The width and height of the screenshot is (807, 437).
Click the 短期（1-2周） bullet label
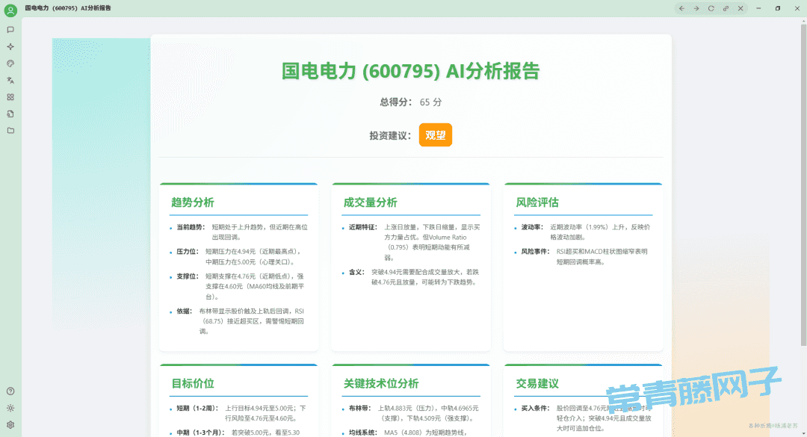[197, 408]
